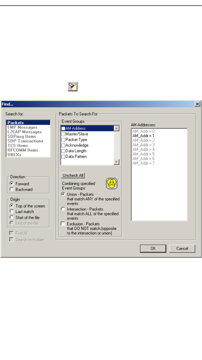Cancel the Find dialog
This screenshot has height=360, width=202.
coord(182,249)
